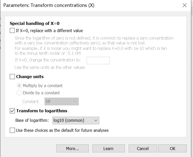The height and width of the screenshot is (157, 193).
Task: Cancel the transform parameters dialog
Action: [143, 149]
